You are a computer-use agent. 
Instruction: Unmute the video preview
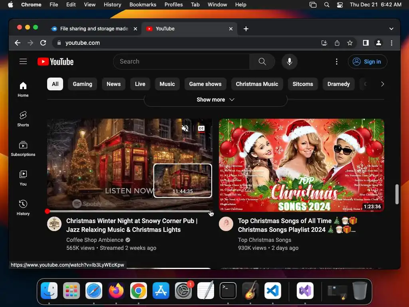(x=185, y=128)
